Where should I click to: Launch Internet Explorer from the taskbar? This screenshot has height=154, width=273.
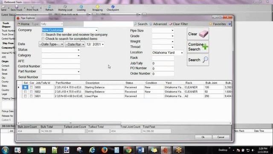(x=92, y=150)
